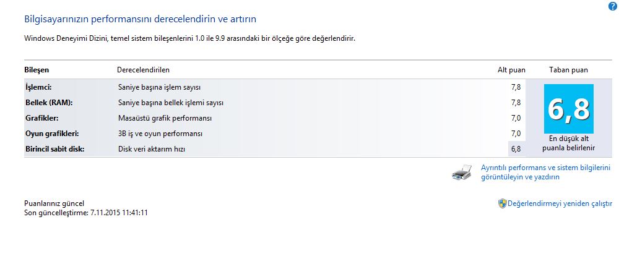The image size is (619, 274).
Task: Select the Grafikler row label
Action: tap(41, 118)
